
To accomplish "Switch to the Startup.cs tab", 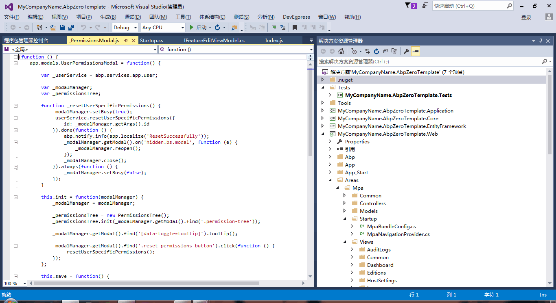I will pos(151,41).
